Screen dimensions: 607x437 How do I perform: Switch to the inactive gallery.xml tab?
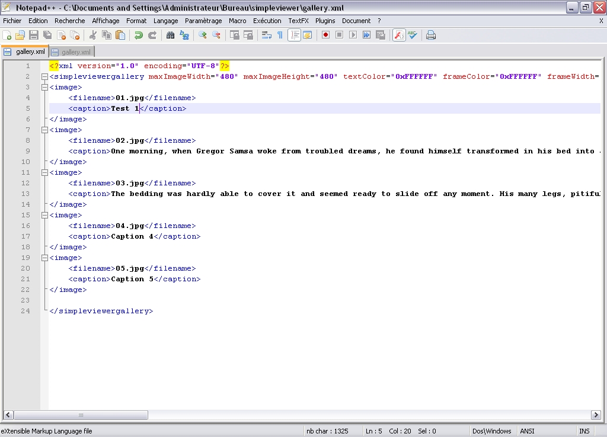(x=75, y=52)
